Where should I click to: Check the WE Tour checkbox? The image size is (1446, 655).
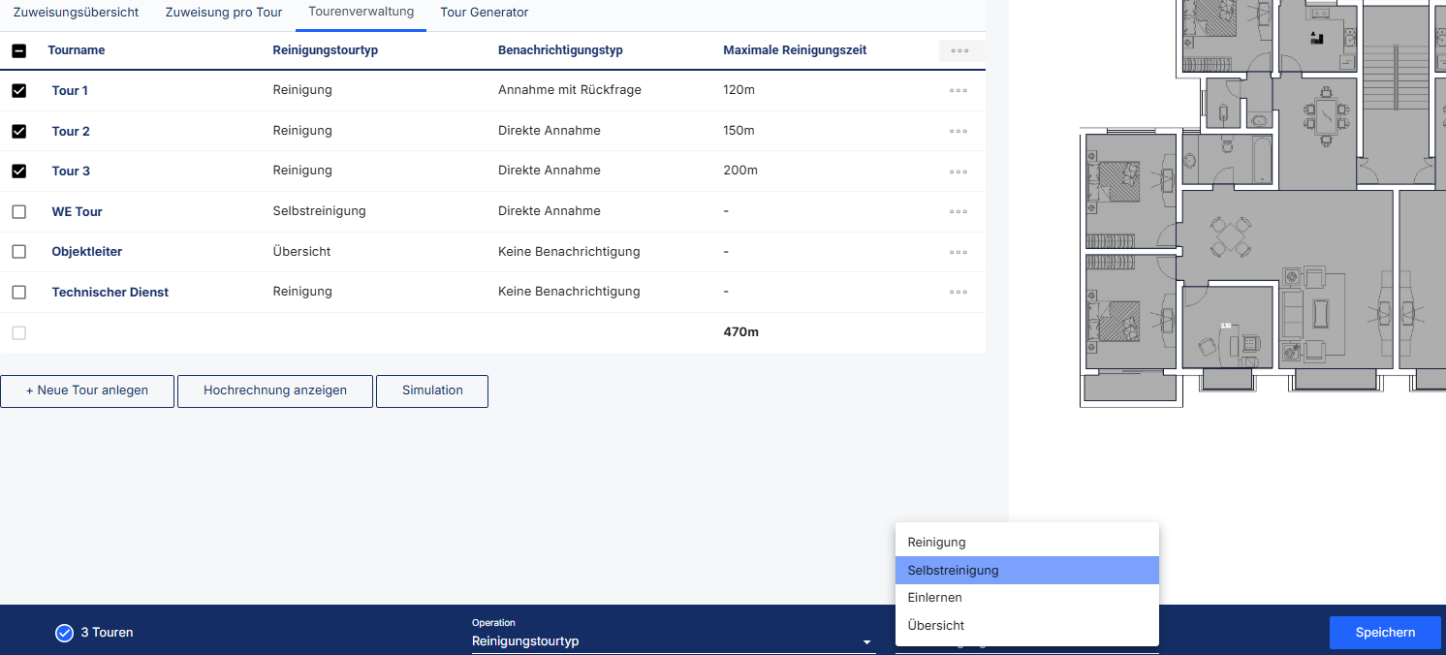[x=19, y=212]
